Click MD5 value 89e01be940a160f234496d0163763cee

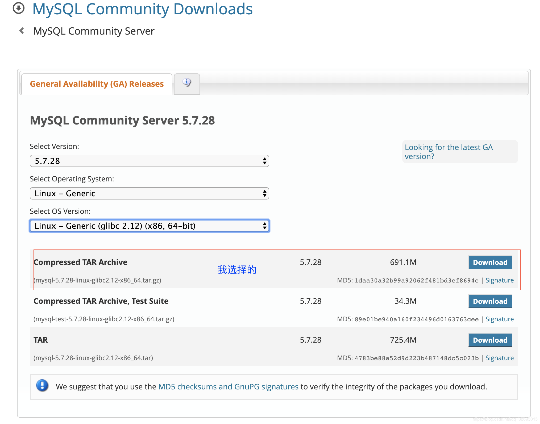[417, 319]
